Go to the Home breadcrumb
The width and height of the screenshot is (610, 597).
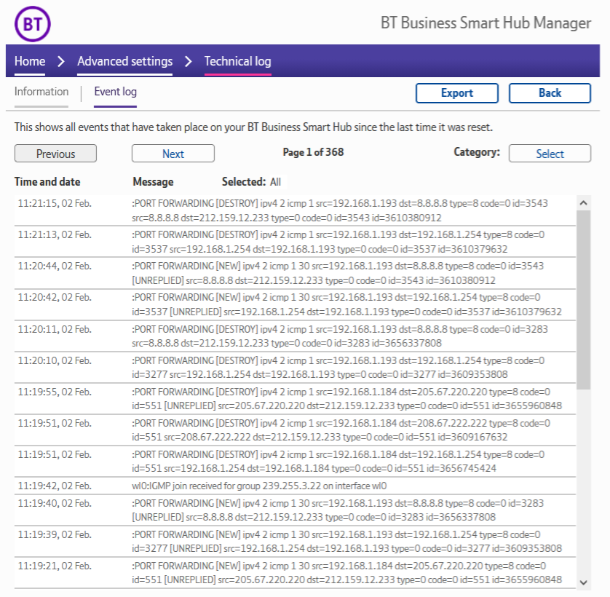point(30,61)
